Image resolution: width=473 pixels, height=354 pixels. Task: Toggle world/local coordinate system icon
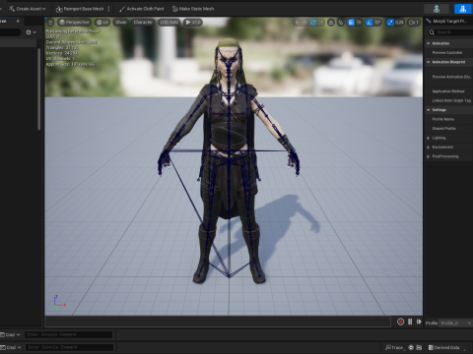point(331,23)
